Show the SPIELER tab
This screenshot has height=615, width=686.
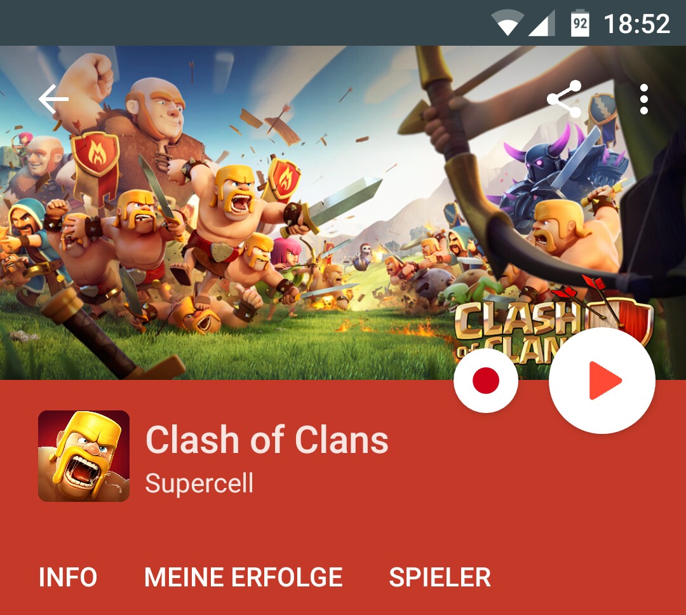tap(440, 577)
